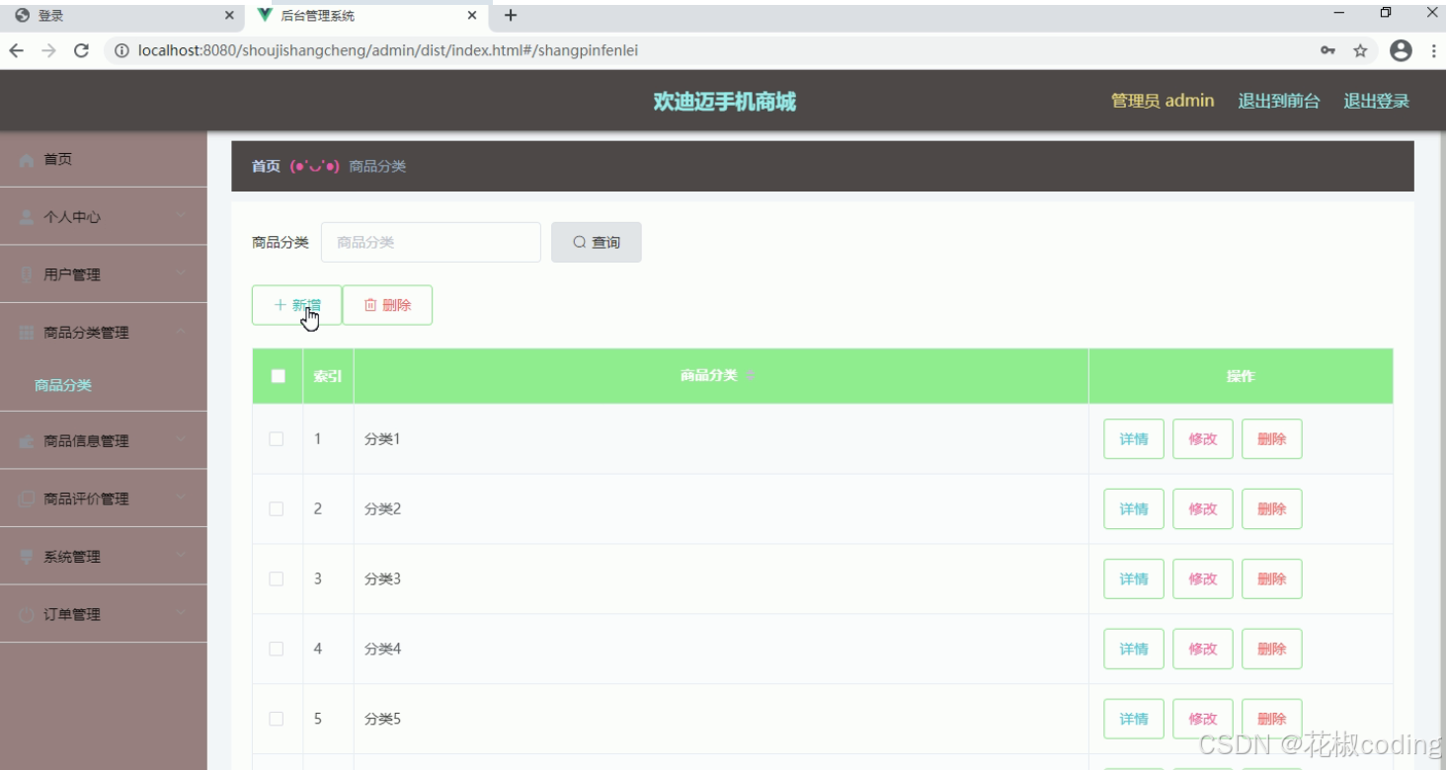Viewport: 1446px width, 770px height.
Task: Open the browser three-dot menu
Action: (1433, 50)
